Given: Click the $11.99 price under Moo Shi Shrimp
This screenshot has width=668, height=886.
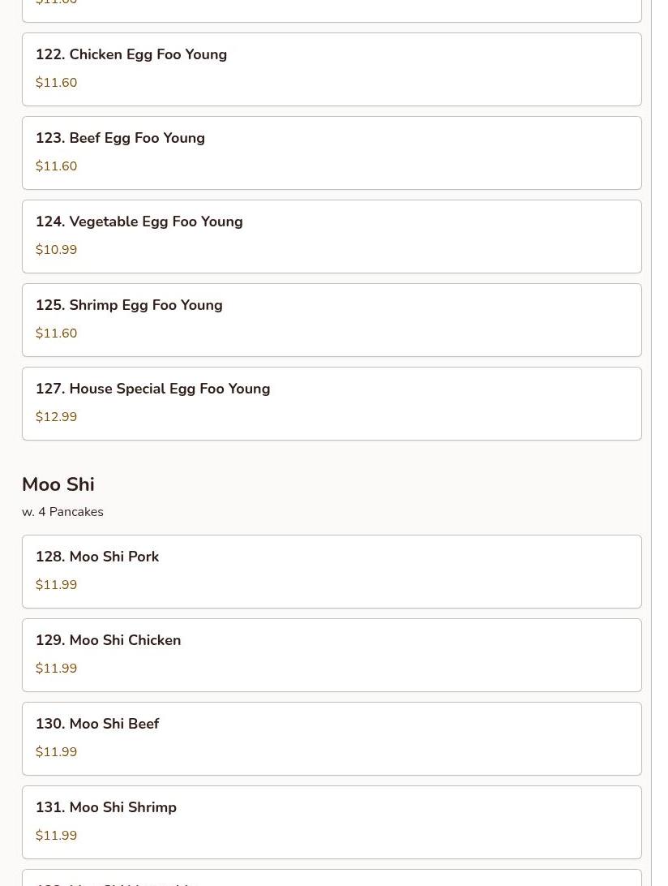Looking at the screenshot, I should (x=56, y=836).
